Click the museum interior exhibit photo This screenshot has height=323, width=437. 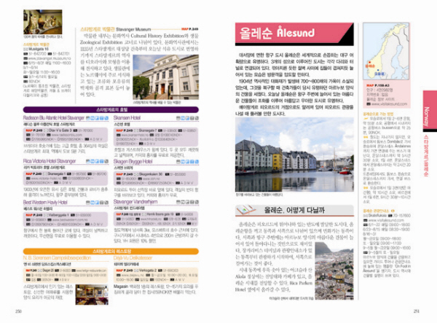(x=41, y=20)
